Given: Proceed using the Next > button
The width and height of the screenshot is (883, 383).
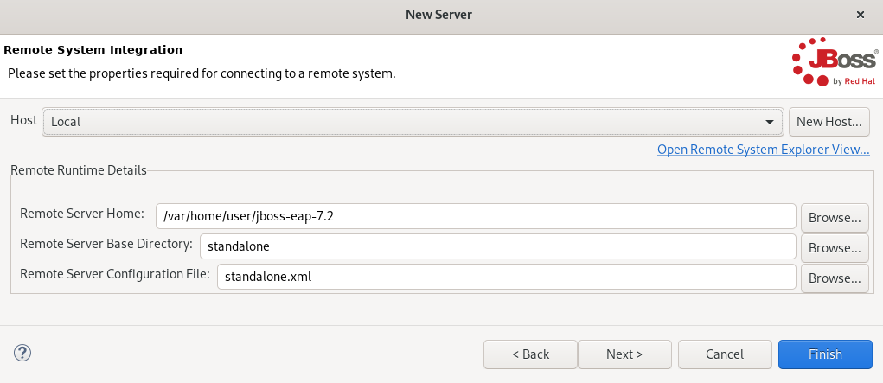Looking at the screenshot, I should 624,354.
